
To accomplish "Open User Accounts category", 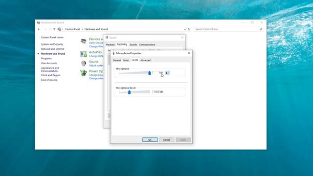I will click(49, 63).
